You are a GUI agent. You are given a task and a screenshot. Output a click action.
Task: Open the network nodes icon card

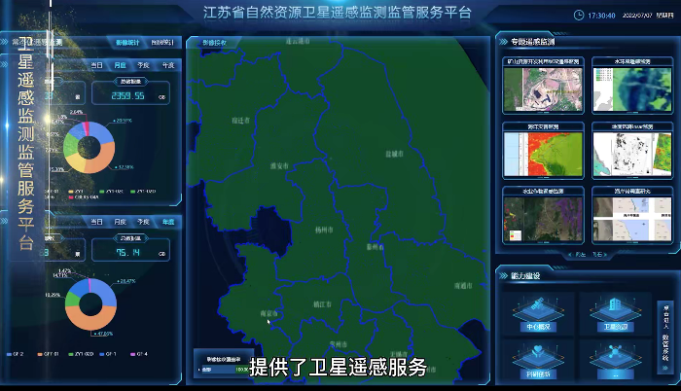616,361
